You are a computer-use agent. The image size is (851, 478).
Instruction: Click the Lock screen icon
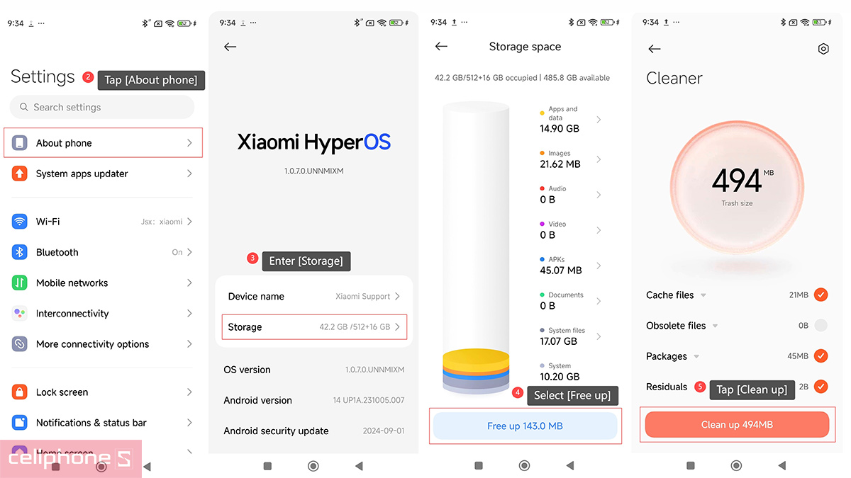(x=20, y=392)
